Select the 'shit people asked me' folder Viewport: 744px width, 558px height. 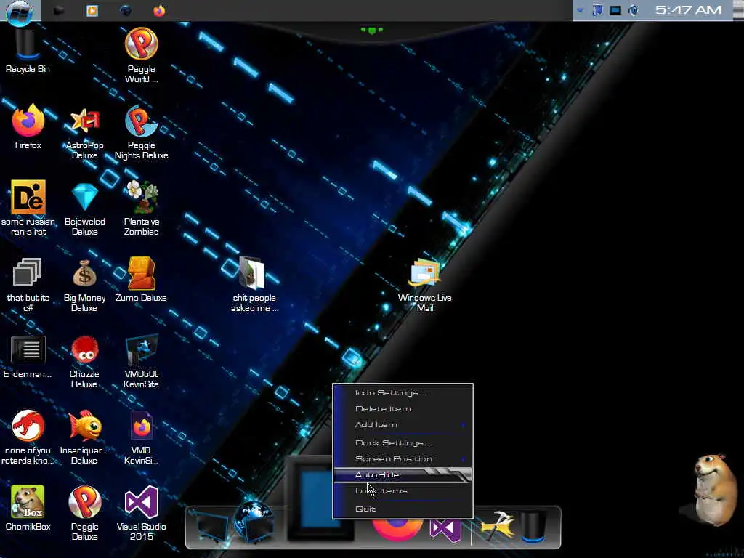pos(254,285)
